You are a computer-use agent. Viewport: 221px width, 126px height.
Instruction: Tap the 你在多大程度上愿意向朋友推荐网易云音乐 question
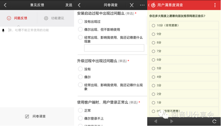click(x=177, y=16)
